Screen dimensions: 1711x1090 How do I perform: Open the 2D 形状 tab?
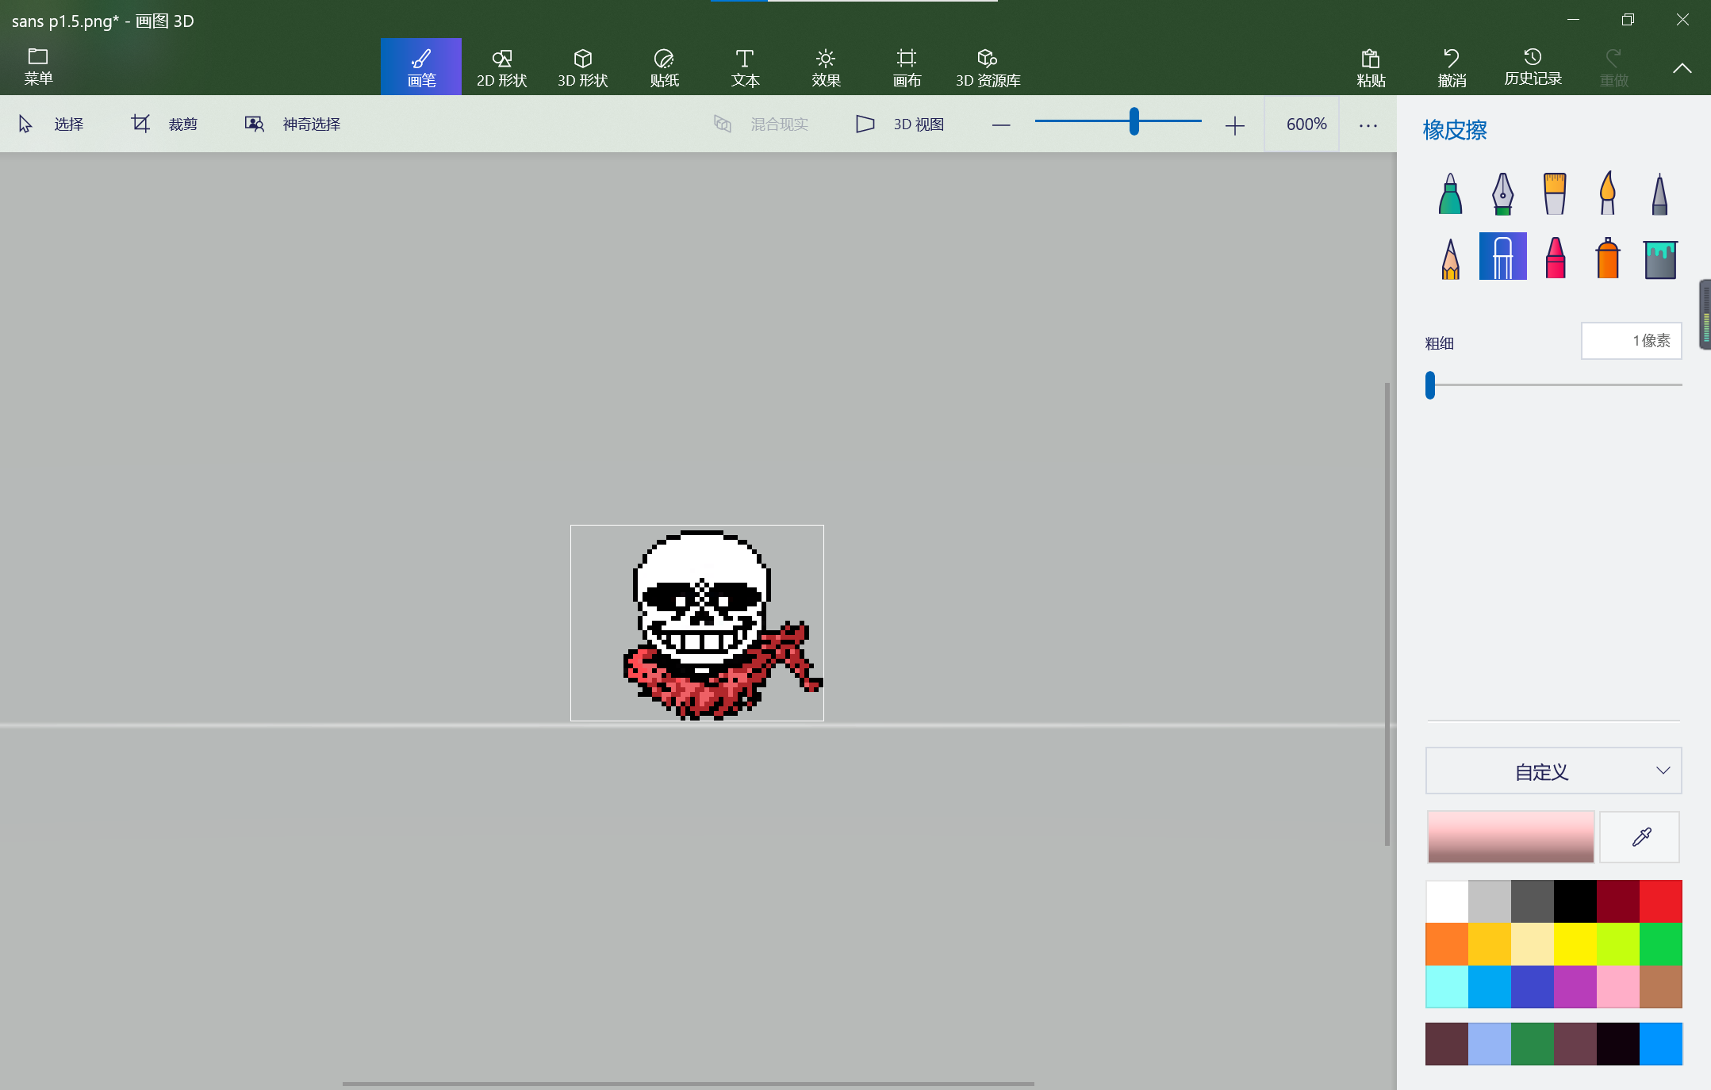[502, 67]
